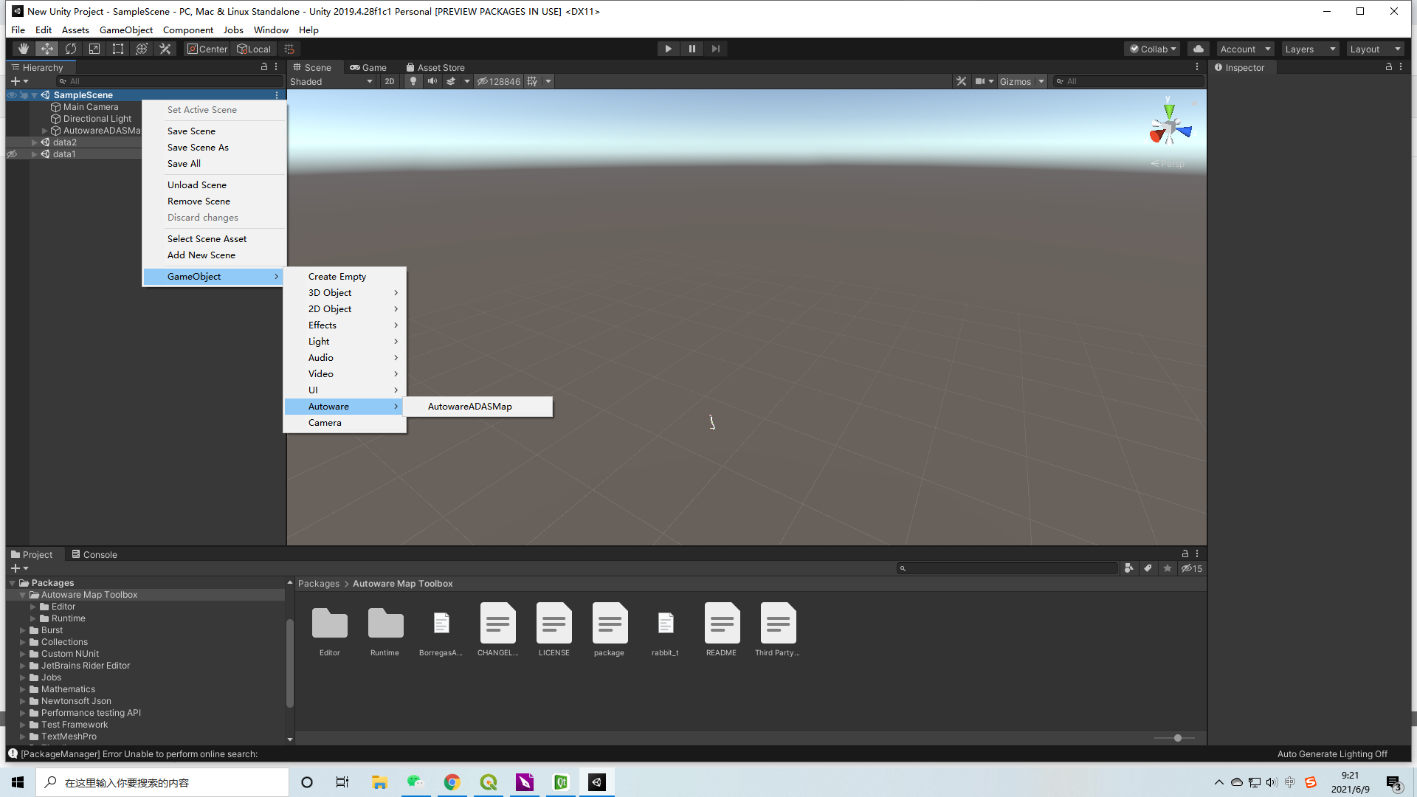Image resolution: width=1417 pixels, height=797 pixels.
Task: Open the Available Custom Editor Tools icon
Action: pyautogui.click(x=165, y=48)
